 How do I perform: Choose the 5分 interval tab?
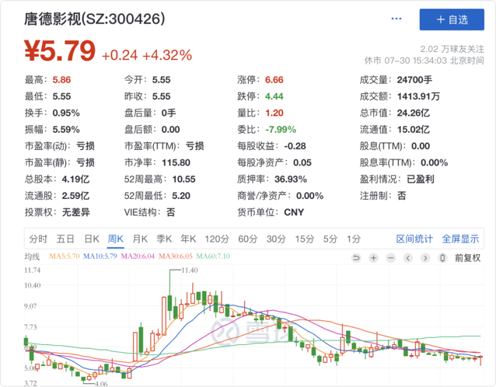[330, 239]
